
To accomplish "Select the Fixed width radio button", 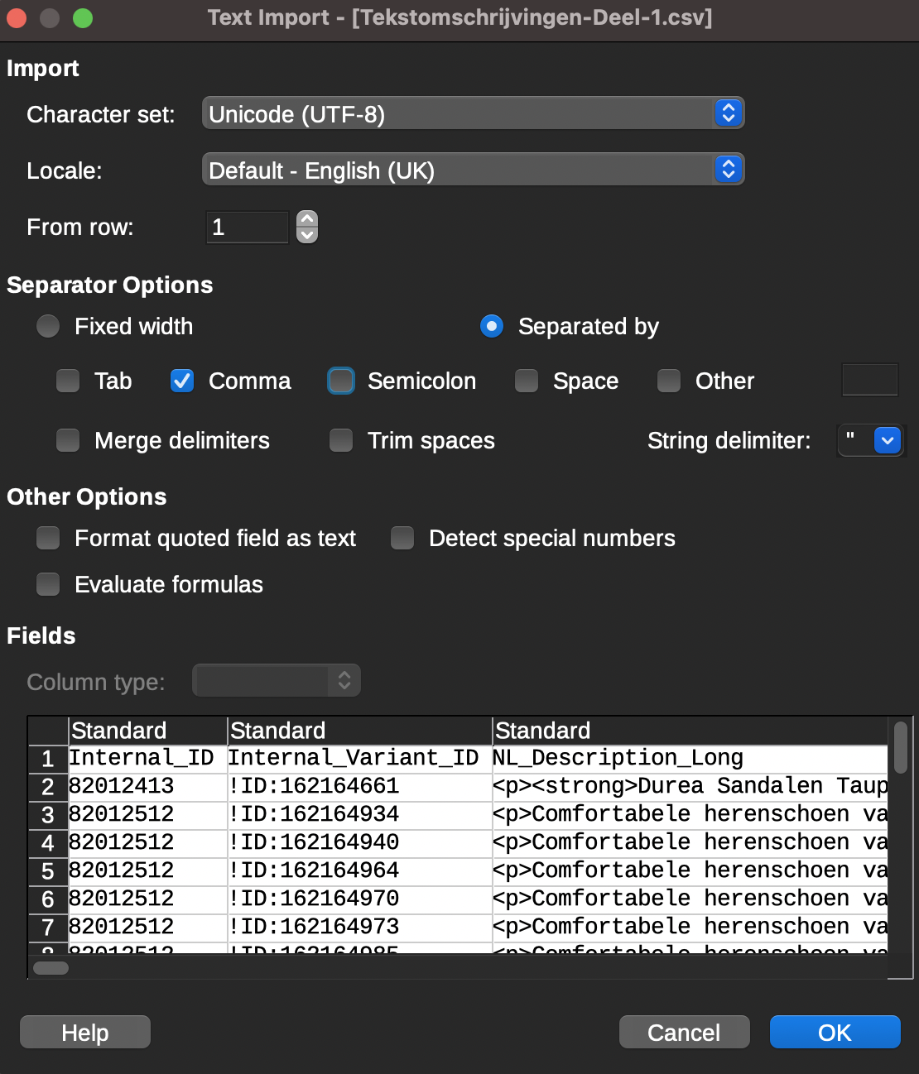I will [x=48, y=326].
